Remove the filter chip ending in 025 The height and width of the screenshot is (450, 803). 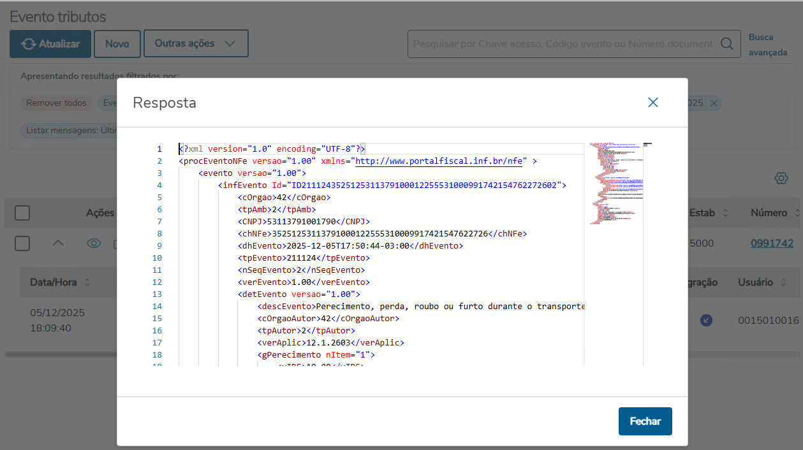[x=714, y=103]
